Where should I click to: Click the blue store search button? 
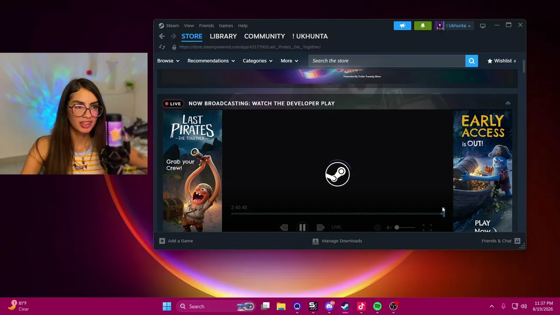pyautogui.click(x=472, y=61)
